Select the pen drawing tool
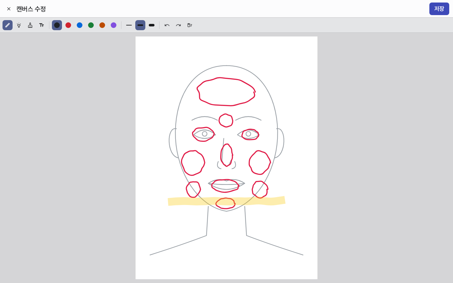This screenshot has width=453, height=283. tap(8, 25)
